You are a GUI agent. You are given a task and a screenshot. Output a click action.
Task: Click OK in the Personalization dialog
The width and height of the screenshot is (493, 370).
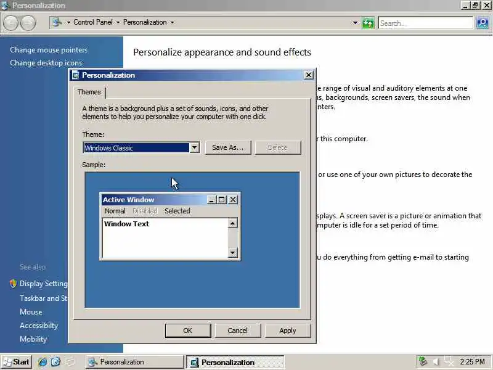pyautogui.click(x=188, y=331)
